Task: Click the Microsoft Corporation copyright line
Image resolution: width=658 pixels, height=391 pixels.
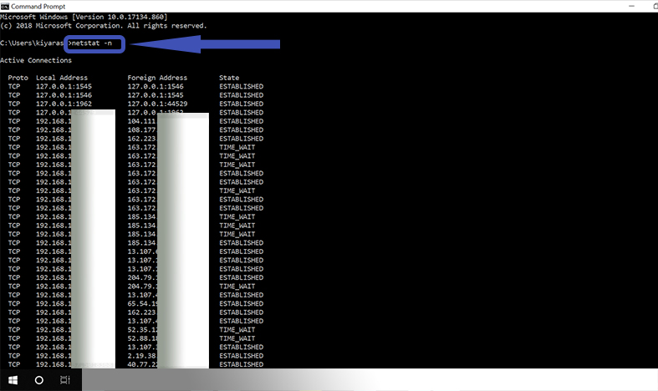Action: pyautogui.click(x=103, y=26)
